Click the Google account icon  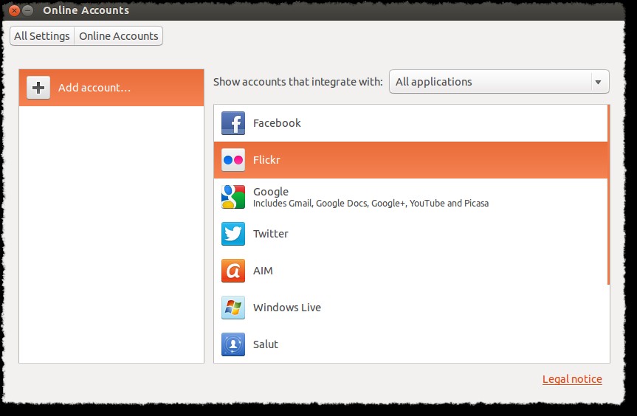233,197
